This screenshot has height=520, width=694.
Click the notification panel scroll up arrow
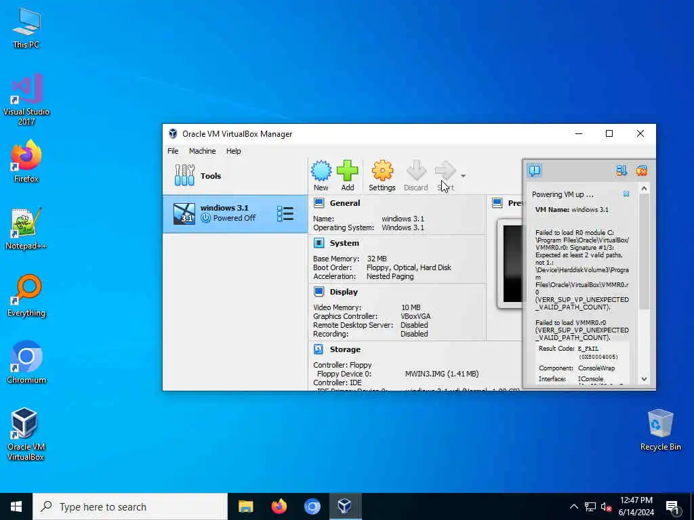[644, 189]
